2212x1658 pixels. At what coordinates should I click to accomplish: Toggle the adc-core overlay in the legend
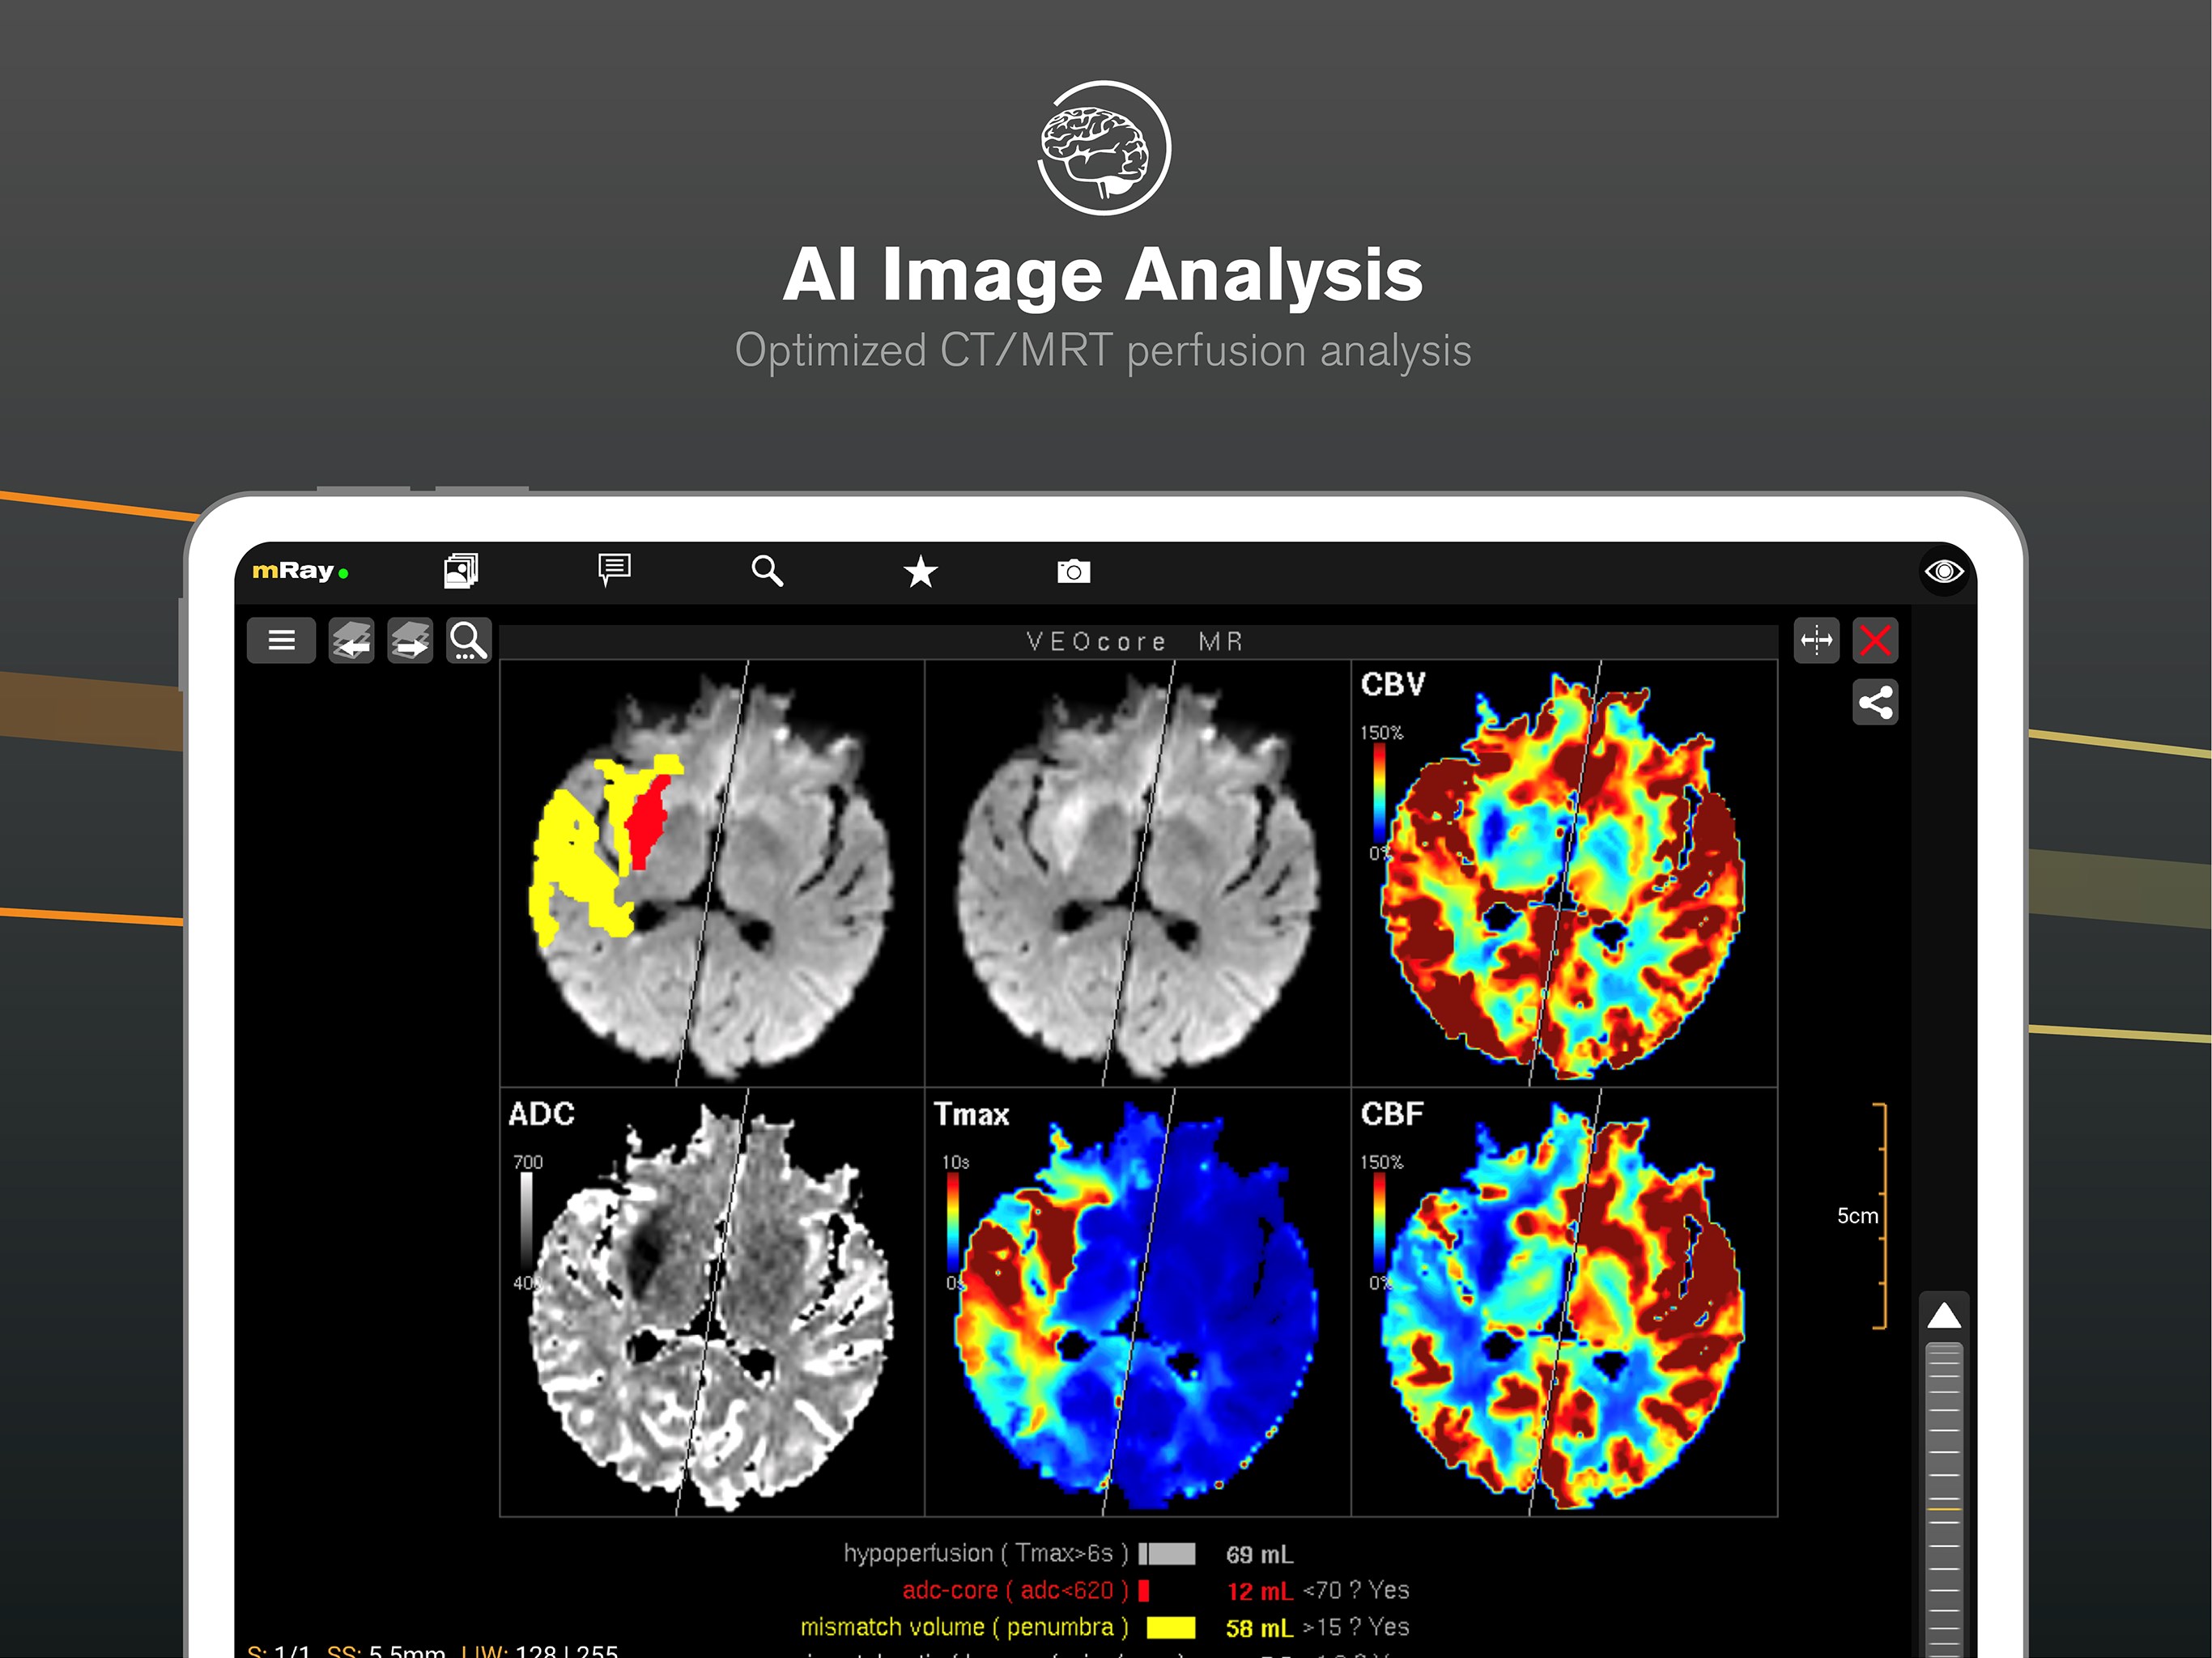pos(1143,1590)
